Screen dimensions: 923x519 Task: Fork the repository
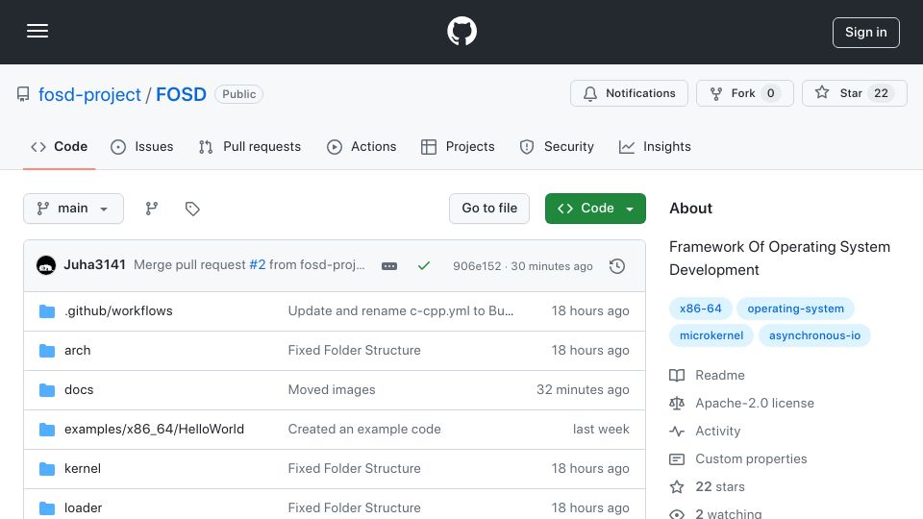pos(744,93)
